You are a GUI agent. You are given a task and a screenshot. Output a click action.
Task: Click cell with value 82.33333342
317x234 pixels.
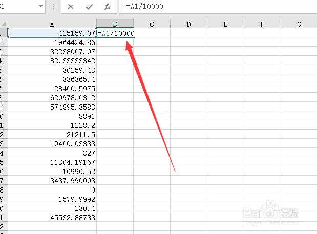coord(52,60)
